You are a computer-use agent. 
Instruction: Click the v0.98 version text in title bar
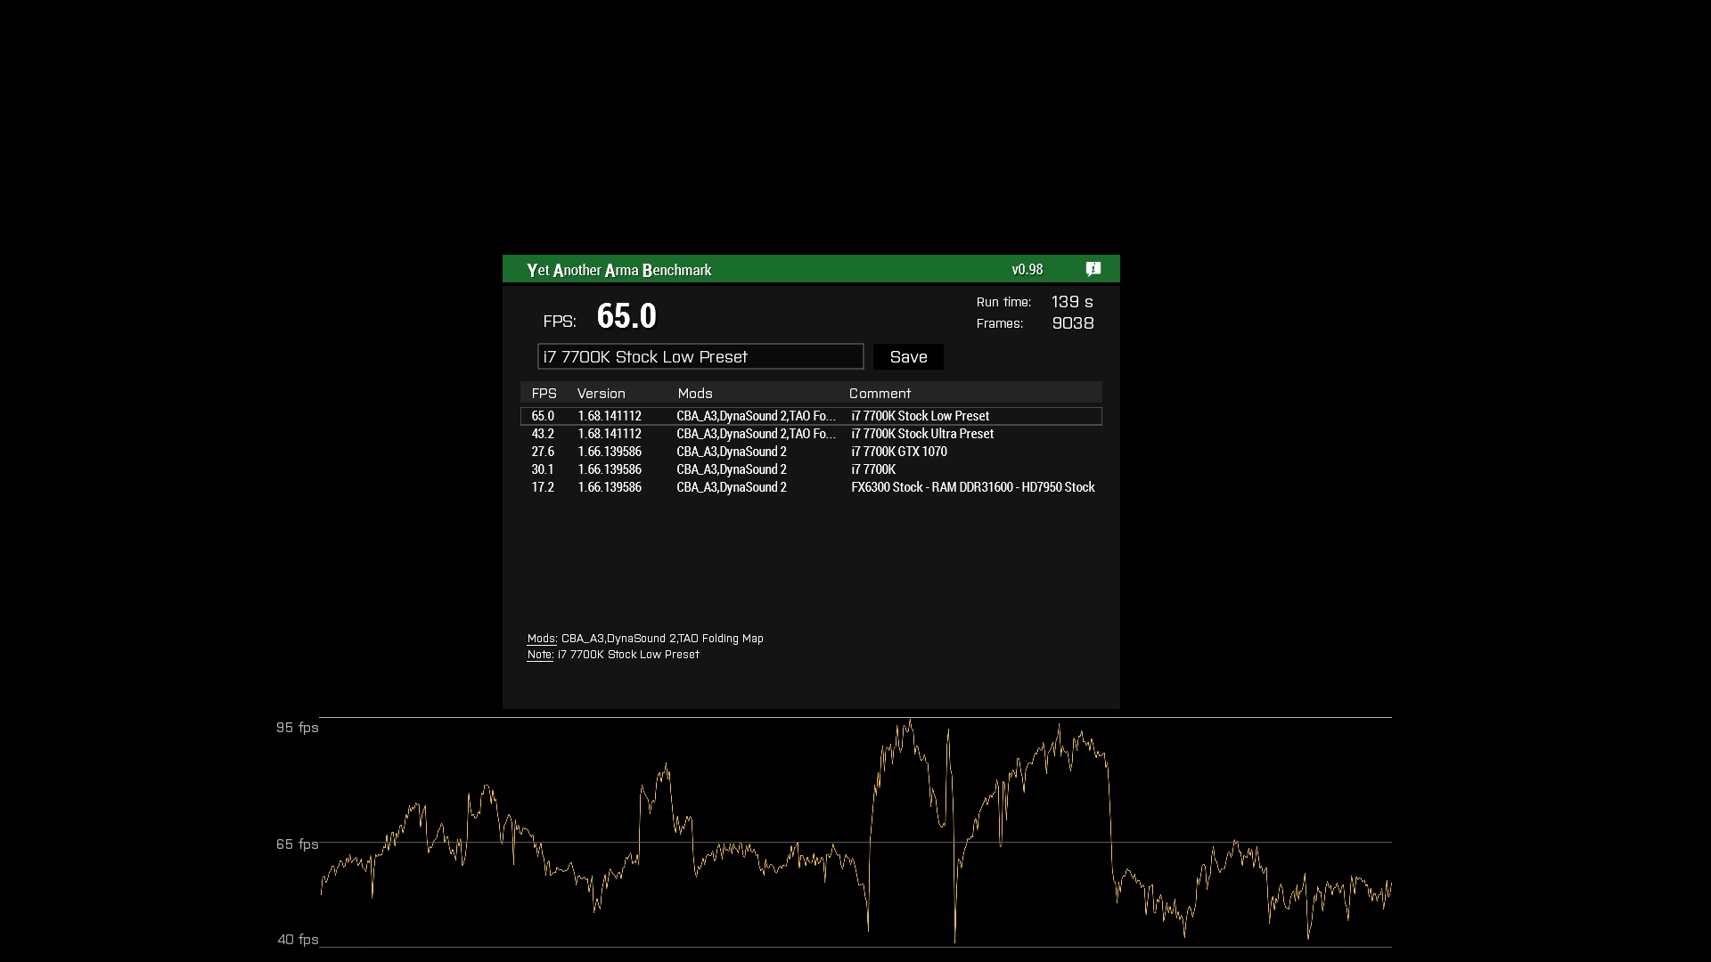click(1027, 269)
